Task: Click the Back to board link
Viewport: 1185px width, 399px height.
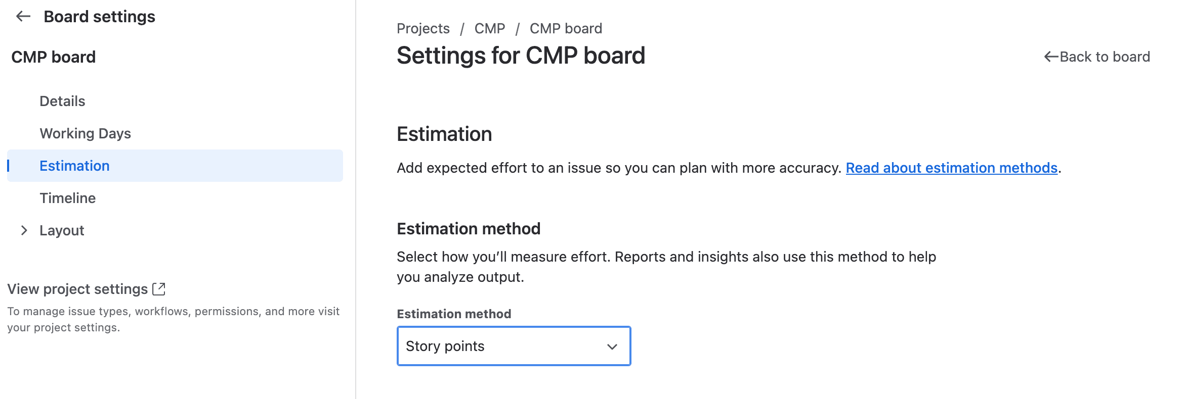Action: 1105,57
